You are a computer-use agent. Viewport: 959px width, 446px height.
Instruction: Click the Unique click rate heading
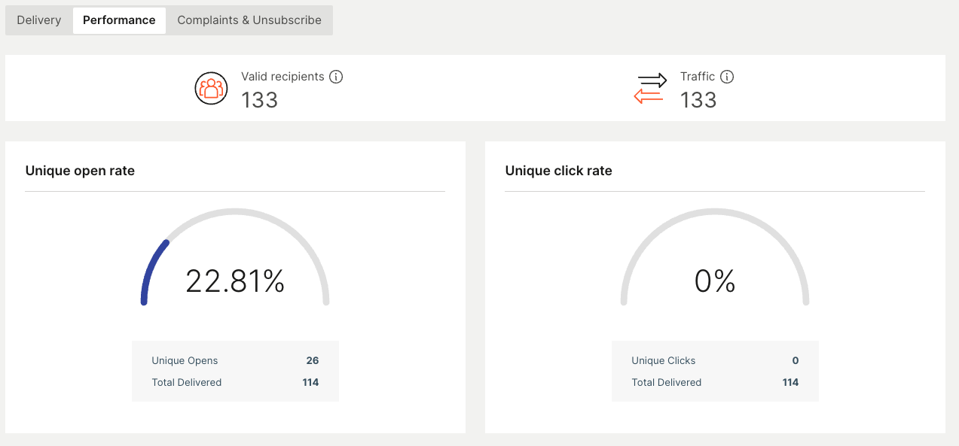tap(558, 171)
